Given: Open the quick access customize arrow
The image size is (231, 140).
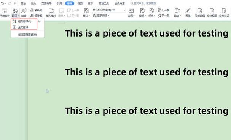Looking at the screenshot, I should click(15, 3).
